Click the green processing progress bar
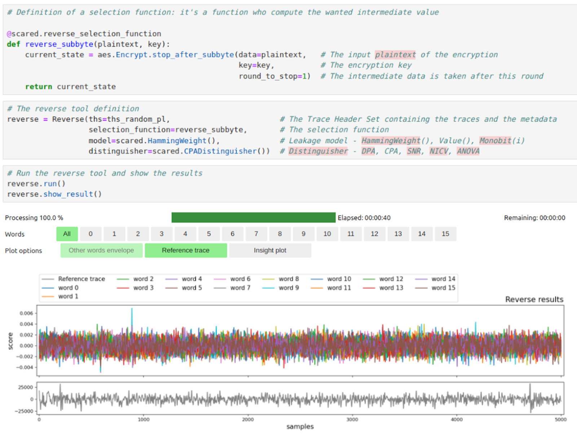This screenshot has width=577, height=439. point(252,217)
